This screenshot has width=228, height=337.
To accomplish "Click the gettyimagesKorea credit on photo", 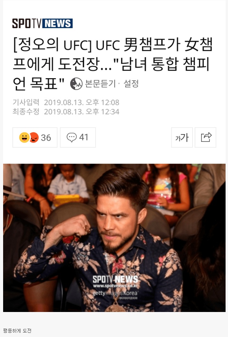I will click(x=115, y=293).
